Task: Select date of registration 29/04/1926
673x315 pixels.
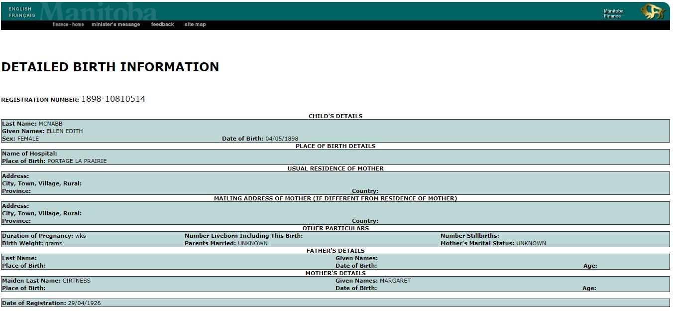Action: 84,303
